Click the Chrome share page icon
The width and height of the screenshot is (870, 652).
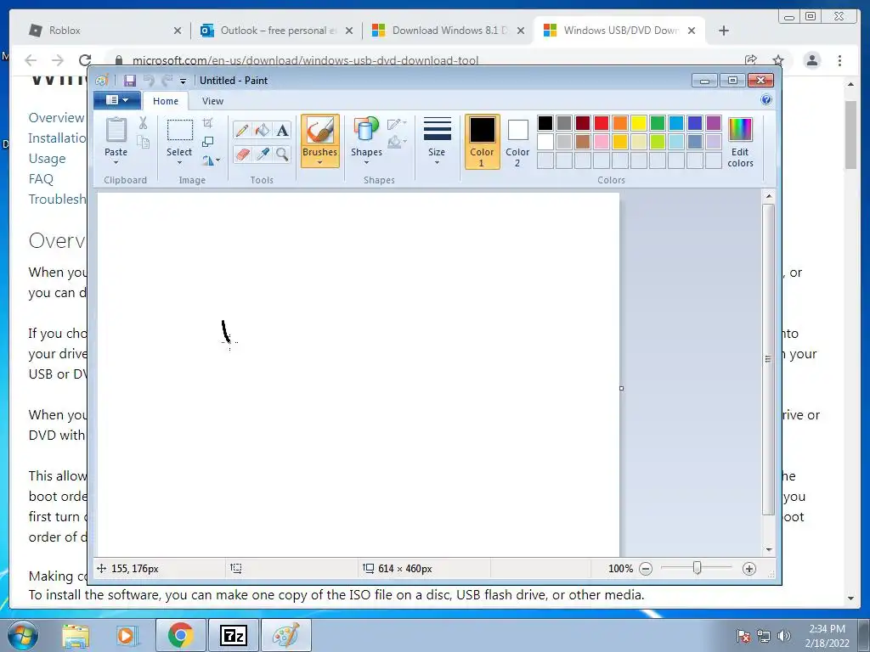pos(751,60)
